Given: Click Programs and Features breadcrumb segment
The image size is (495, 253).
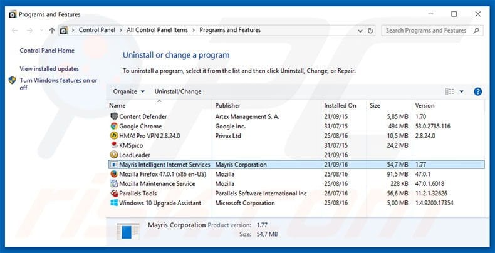Looking at the screenshot, I should [x=230, y=30].
